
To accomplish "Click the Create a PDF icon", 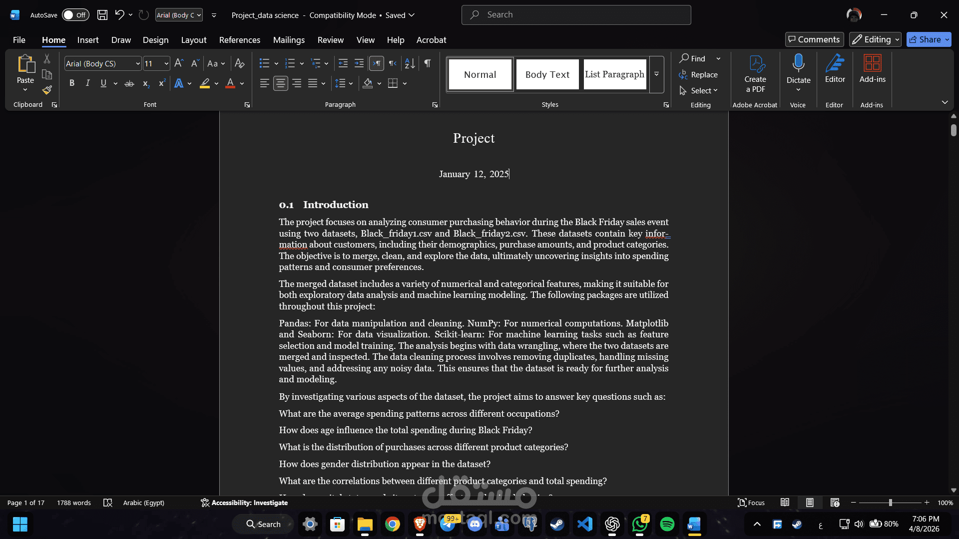I will coord(755,73).
